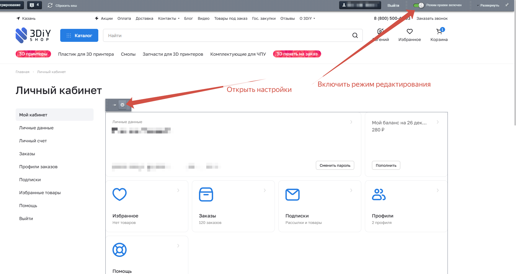Open 3D печать на заказ link
516x274 pixels.
click(x=297, y=54)
